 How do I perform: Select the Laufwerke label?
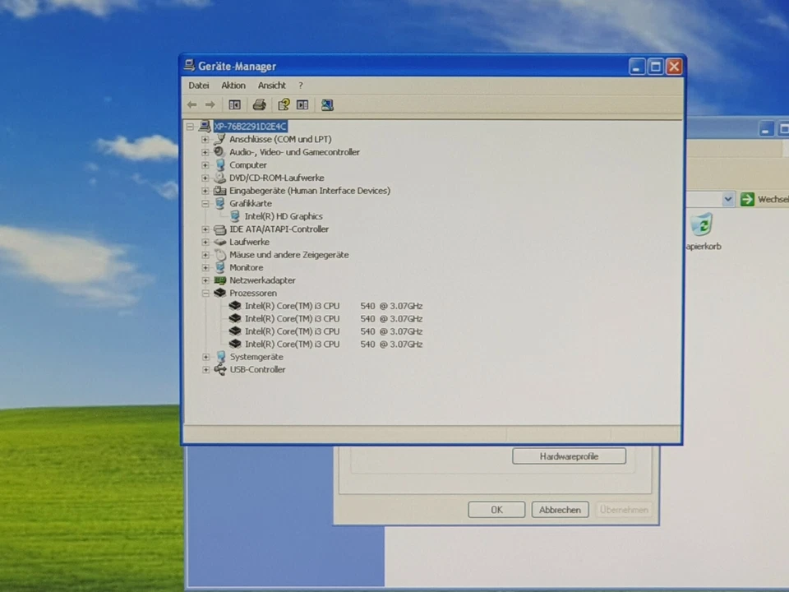click(249, 242)
